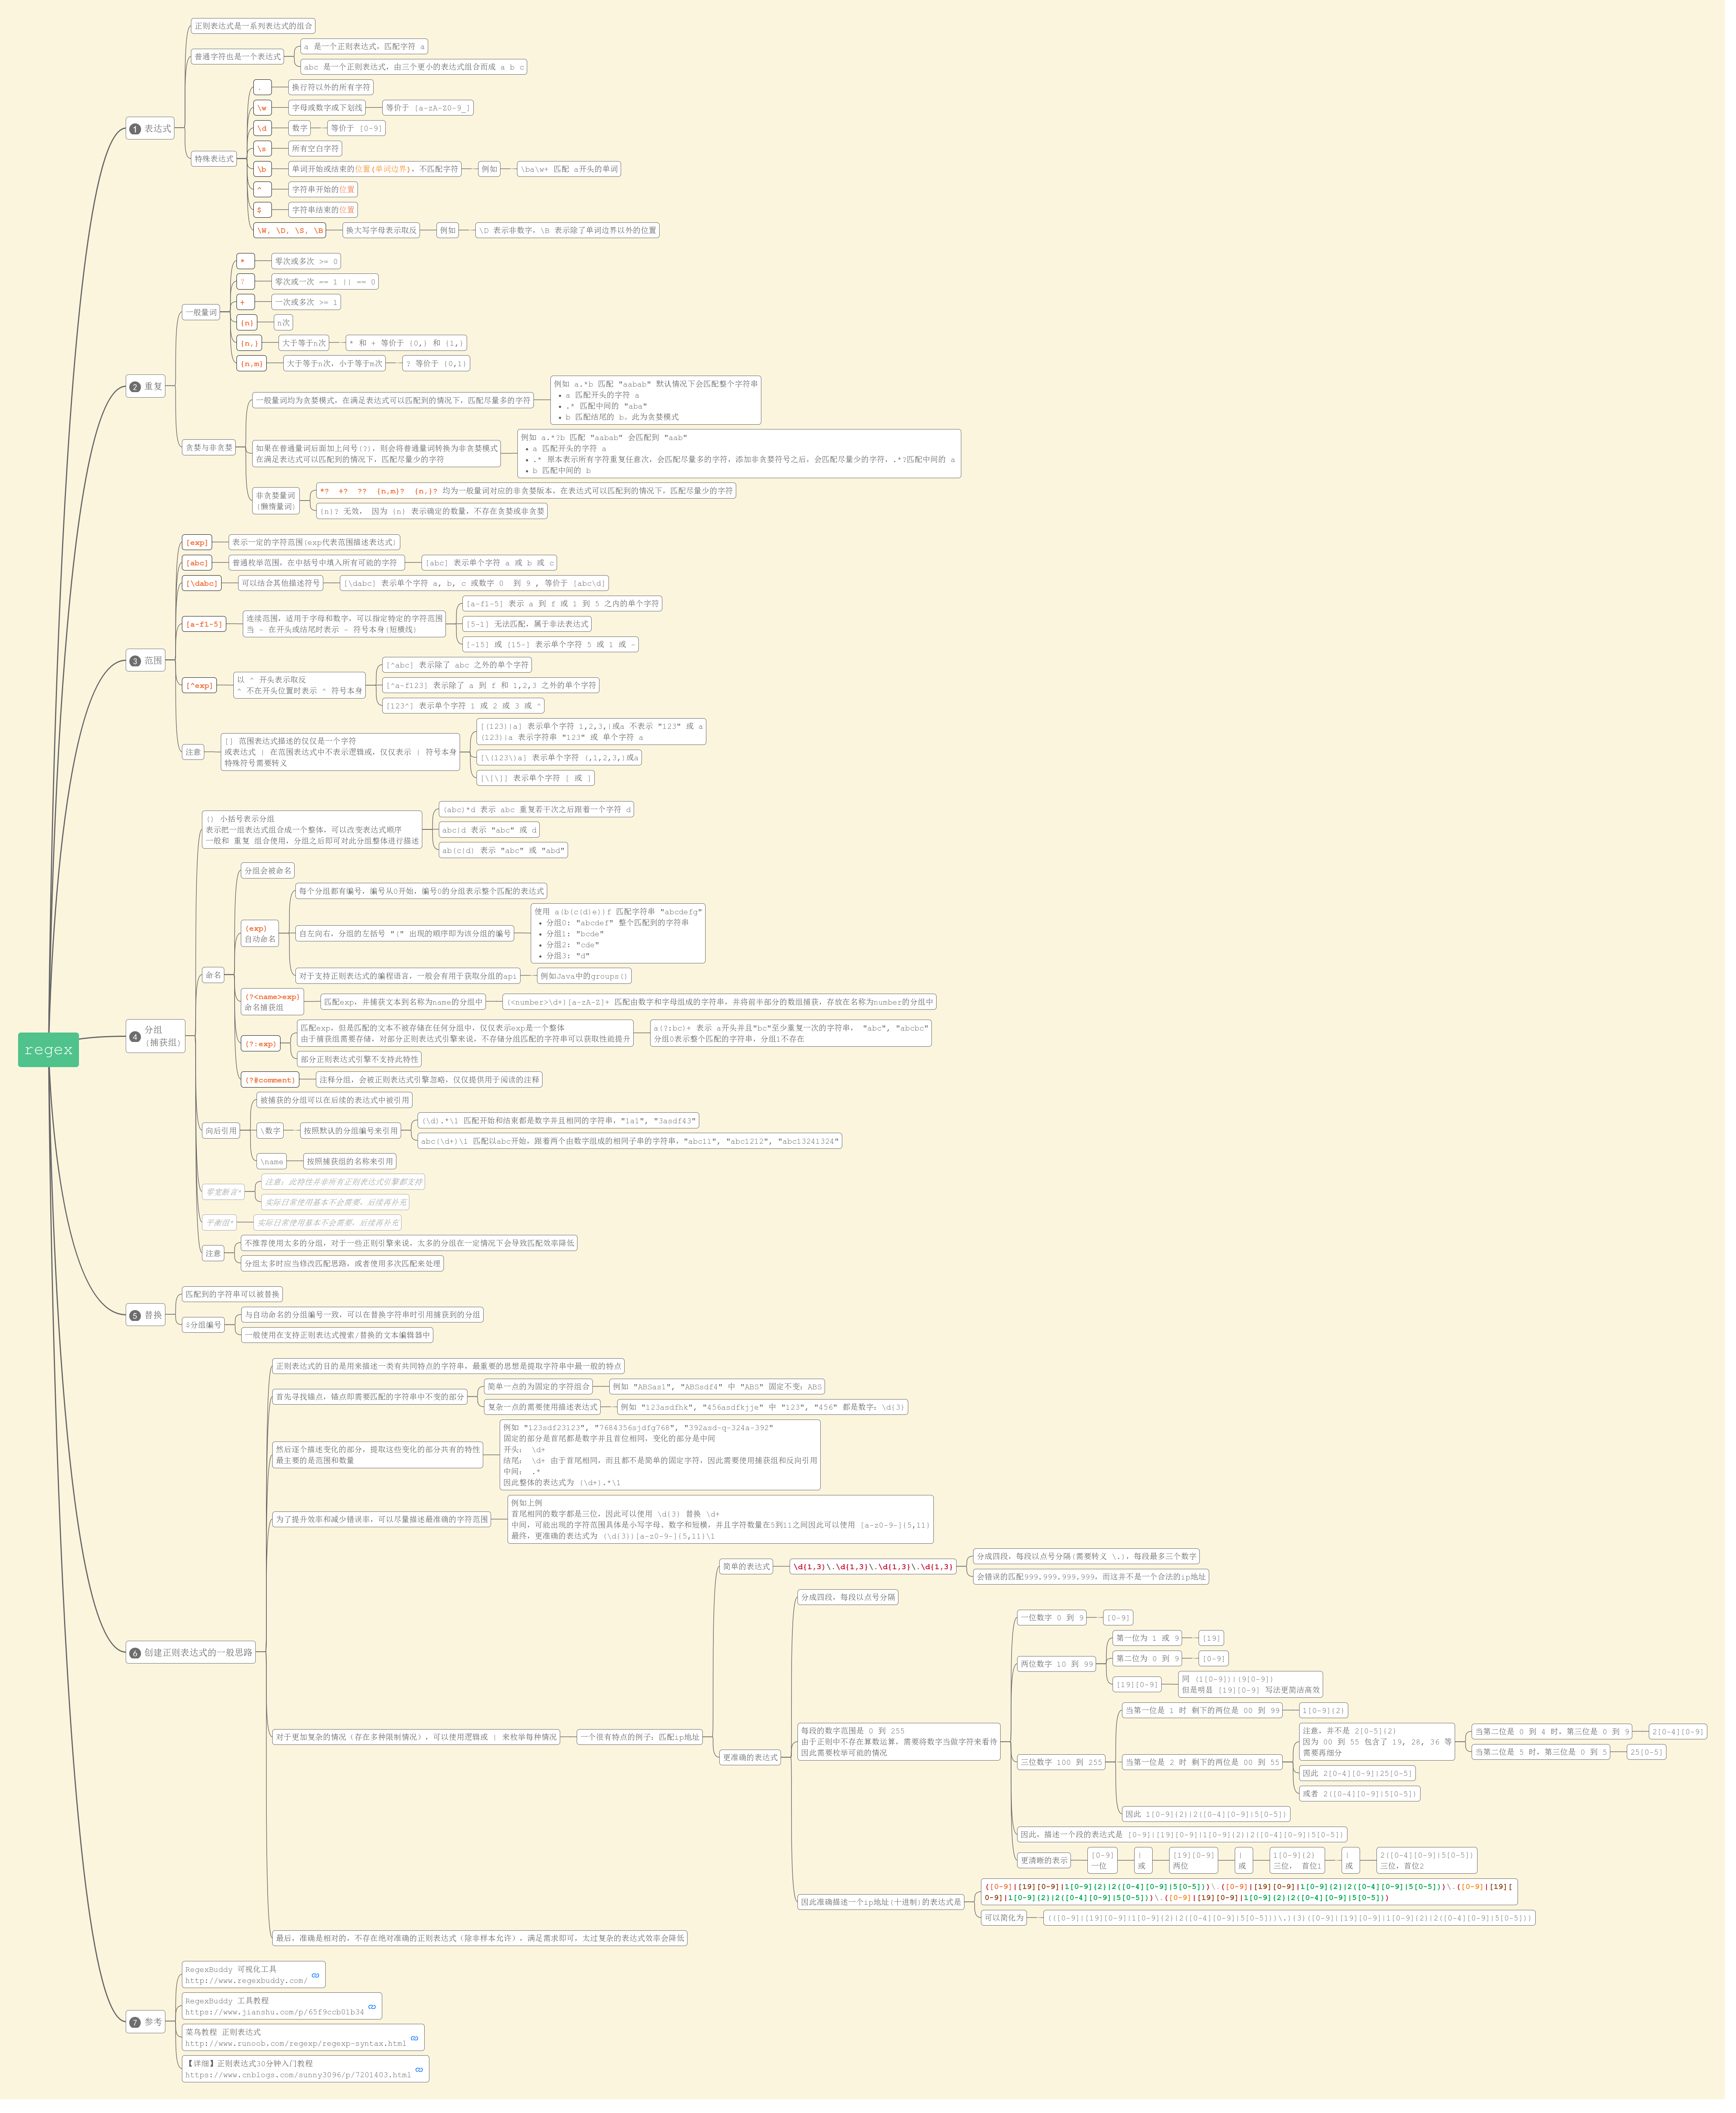This screenshot has width=1736, height=2113.
Task: Select the red \d{1,3} IP expression node
Action: (x=873, y=1567)
